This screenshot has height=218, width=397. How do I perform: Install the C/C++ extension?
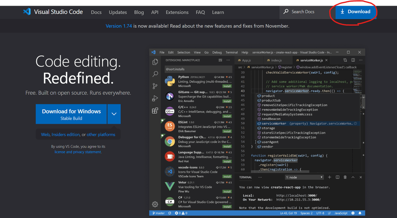[x=227, y=116]
